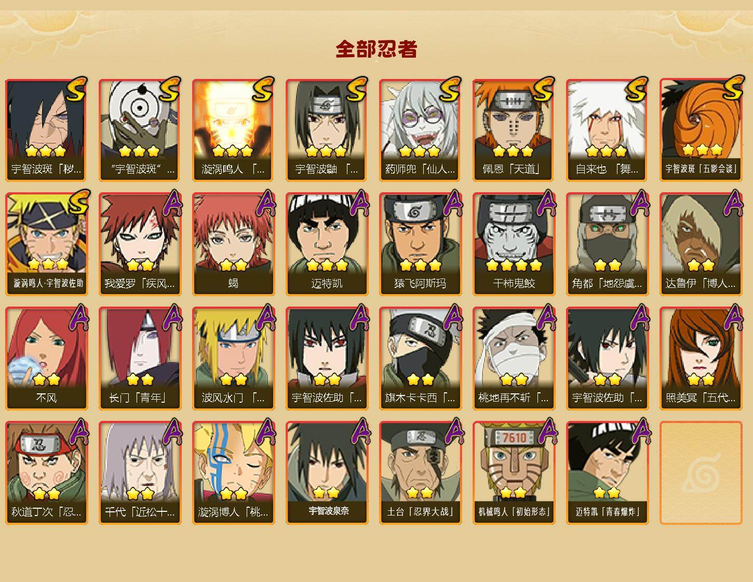The height and width of the screenshot is (582, 753).
Task: Select the 佩恩「天道」 ninja card
Action: pyautogui.click(x=514, y=130)
